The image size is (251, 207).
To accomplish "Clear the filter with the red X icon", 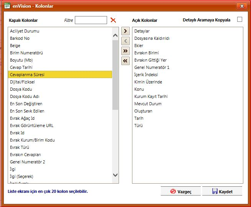I will click(x=113, y=20).
